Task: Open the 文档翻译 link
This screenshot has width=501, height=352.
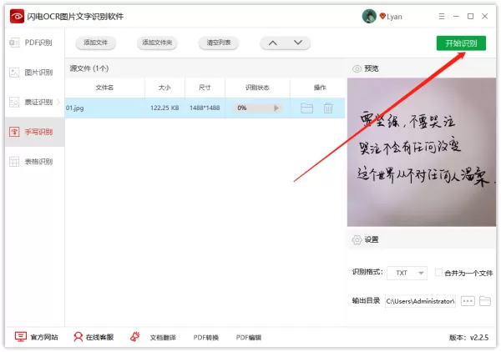Action: coord(163,338)
